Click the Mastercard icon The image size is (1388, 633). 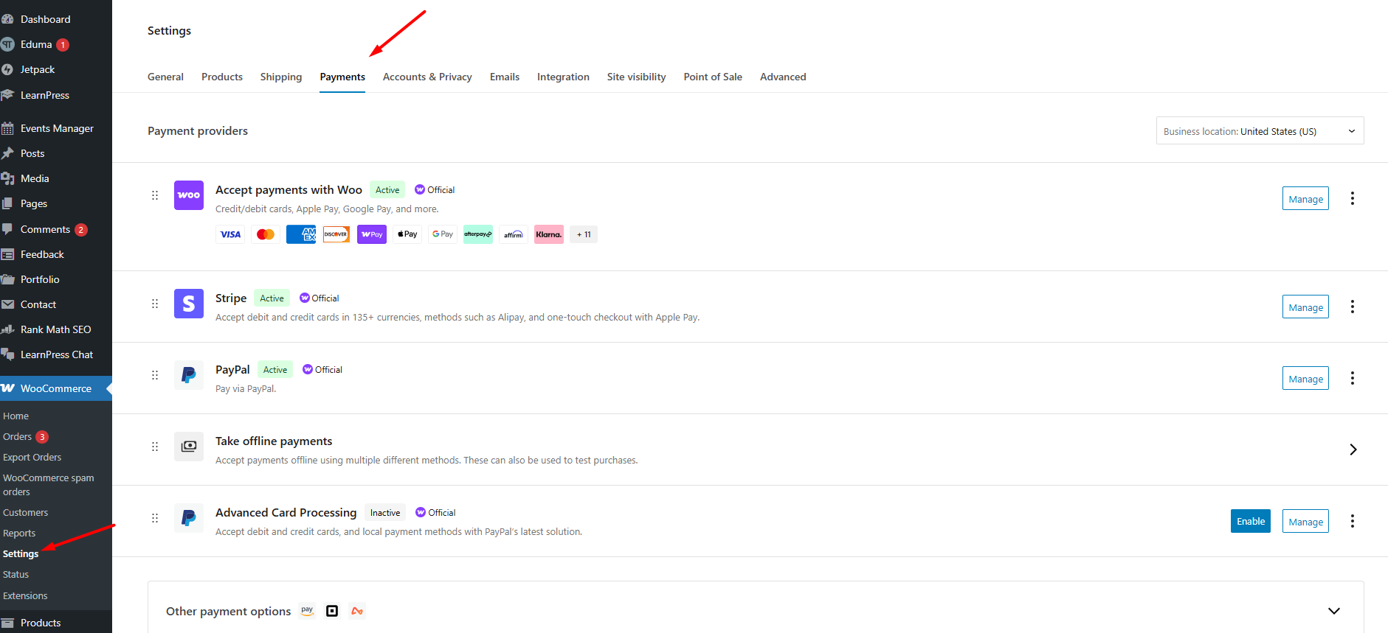(266, 234)
